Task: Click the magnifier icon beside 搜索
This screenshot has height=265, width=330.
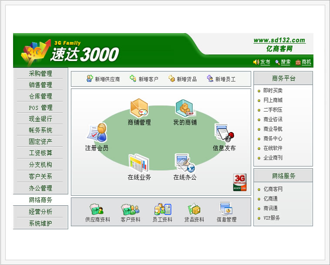Action: tap(277, 62)
